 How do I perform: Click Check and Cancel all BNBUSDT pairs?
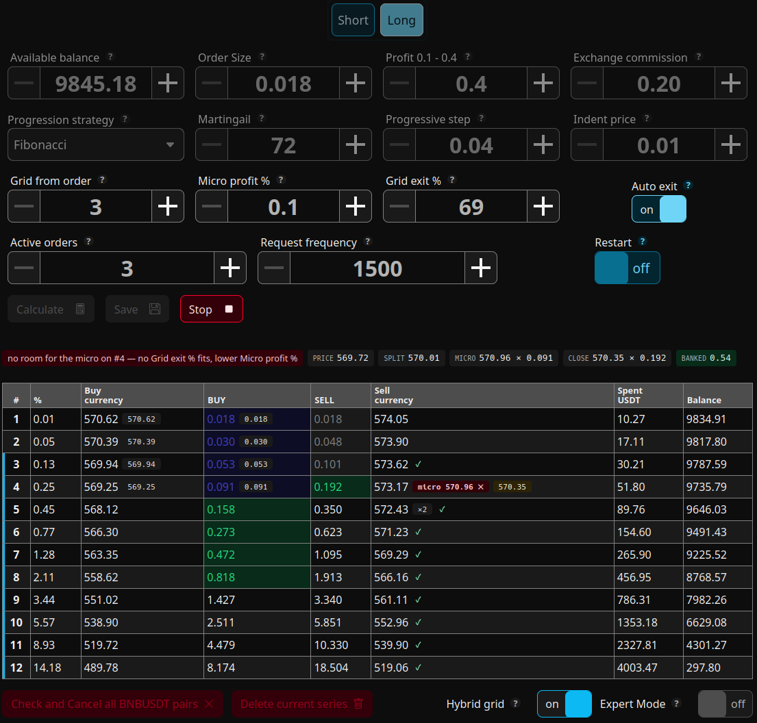tap(112, 704)
